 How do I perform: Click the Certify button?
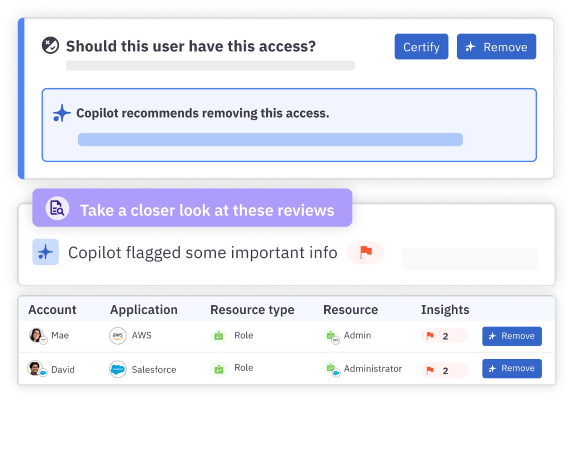tap(421, 47)
